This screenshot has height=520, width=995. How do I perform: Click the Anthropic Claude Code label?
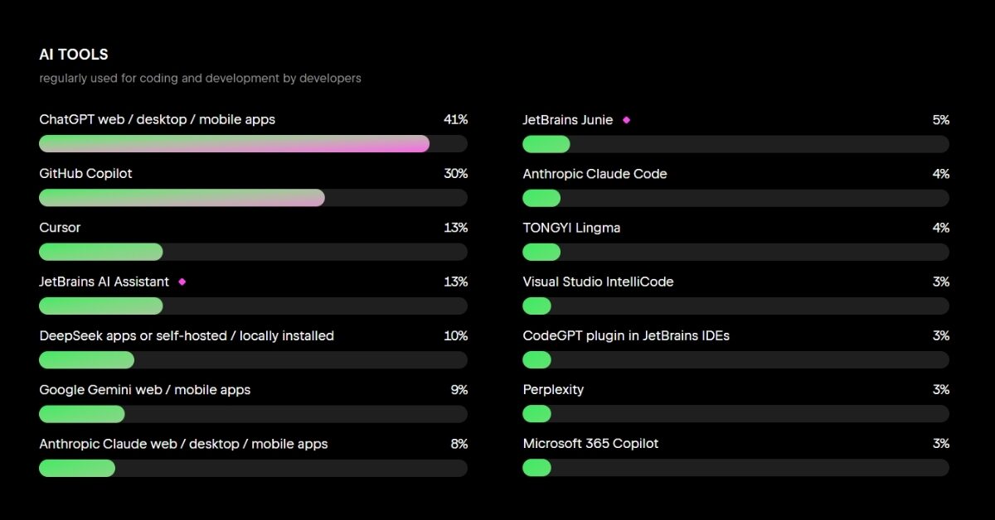(595, 174)
